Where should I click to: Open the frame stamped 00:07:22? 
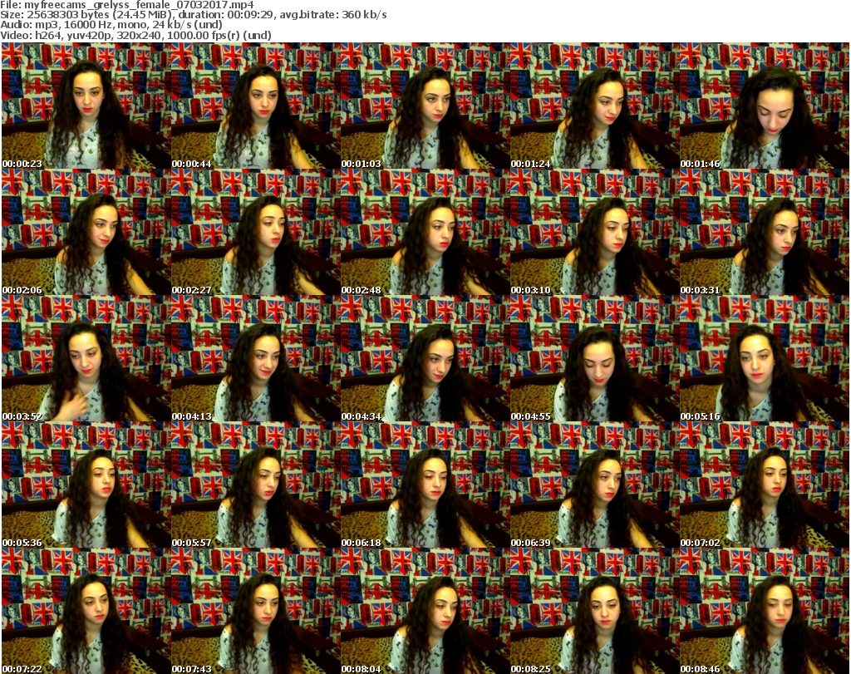click(x=86, y=611)
